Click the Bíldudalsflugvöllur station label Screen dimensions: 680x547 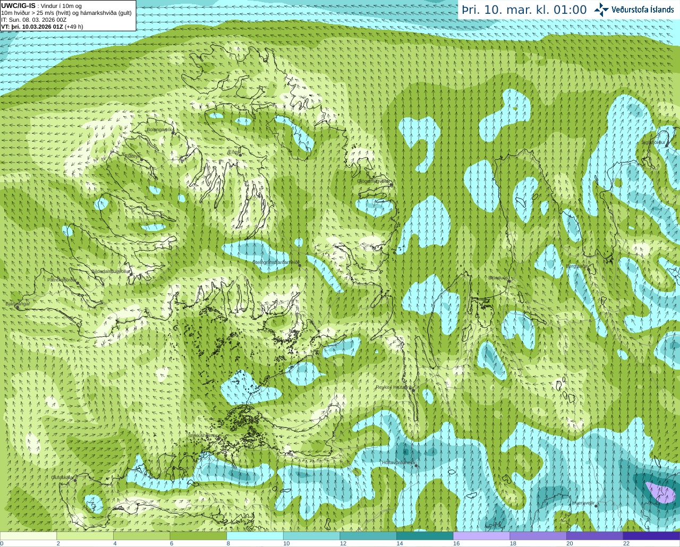110,271
